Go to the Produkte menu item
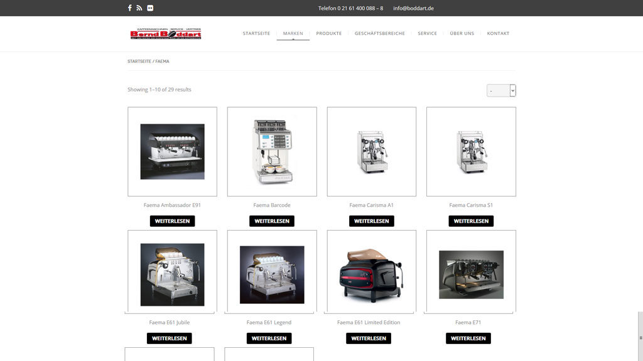643x361 pixels. 328,33
